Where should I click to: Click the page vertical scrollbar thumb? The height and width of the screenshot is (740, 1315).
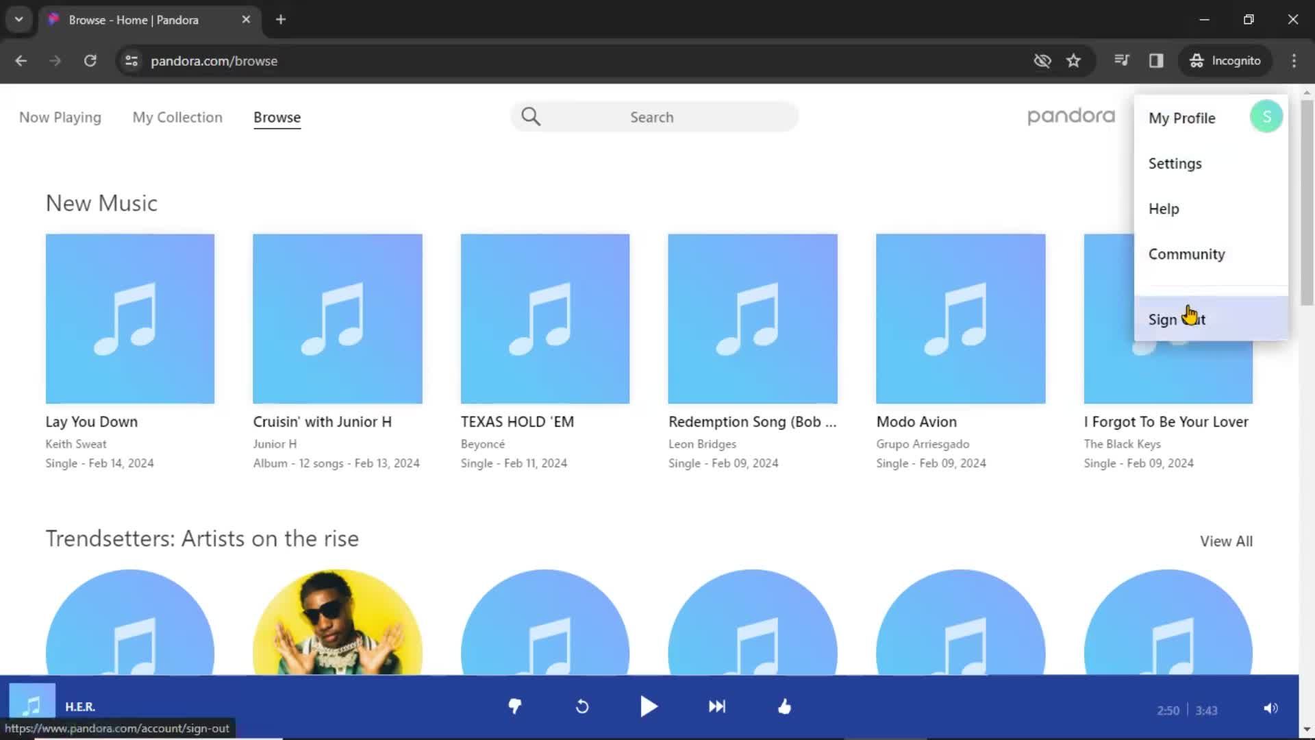point(1307,202)
